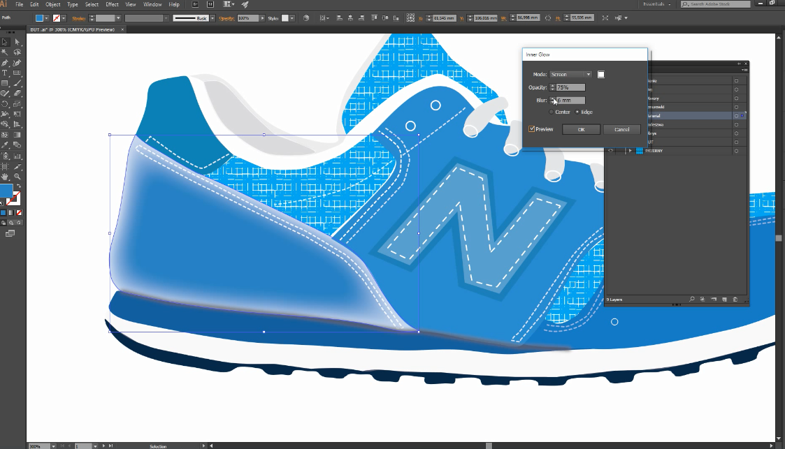Click the Locate Object magnifier icon in Layers panel

[692, 300]
